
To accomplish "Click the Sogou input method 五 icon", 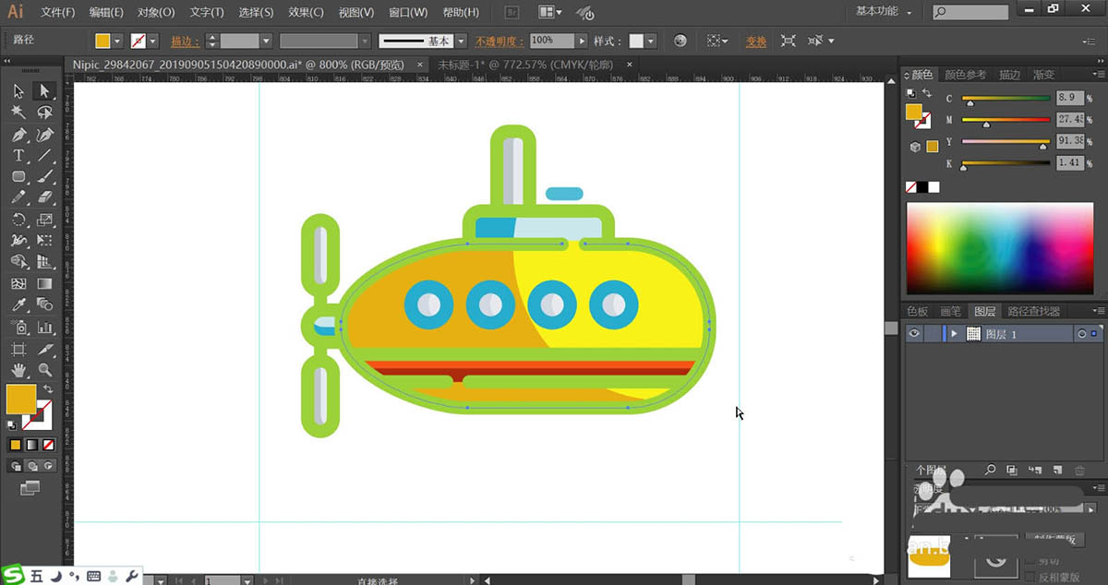I will tap(36, 576).
